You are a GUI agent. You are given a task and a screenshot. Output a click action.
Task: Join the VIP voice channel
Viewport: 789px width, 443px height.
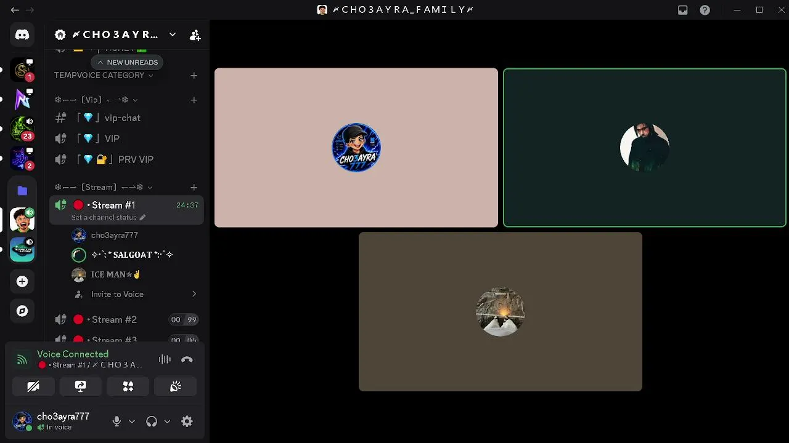[x=126, y=138]
